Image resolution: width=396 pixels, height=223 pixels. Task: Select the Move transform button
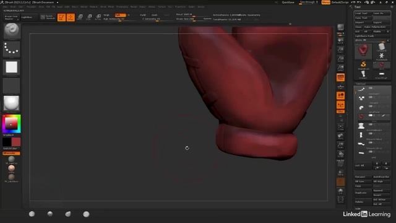tap(80, 17)
